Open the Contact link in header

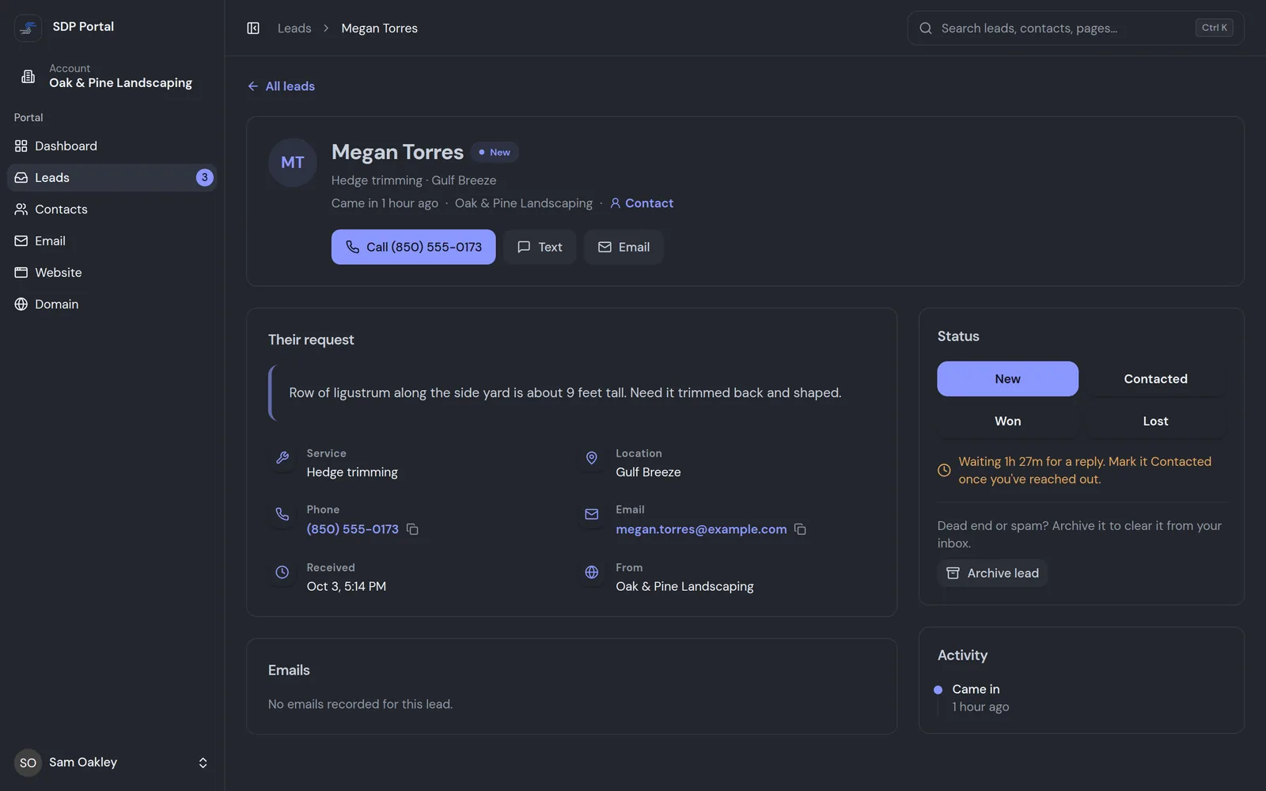(x=642, y=203)
